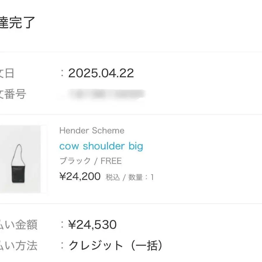The width and height of the screenshot is (262, 262).
Task: Click the payment amount row label
Action: coord(18,225)
